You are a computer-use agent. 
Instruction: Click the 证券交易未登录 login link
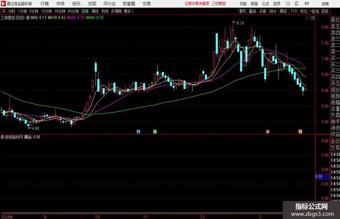(197, 4)
